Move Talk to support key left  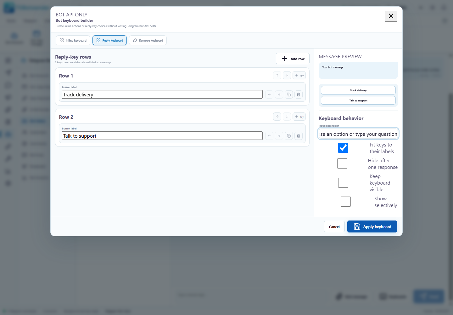click(269, 136)
